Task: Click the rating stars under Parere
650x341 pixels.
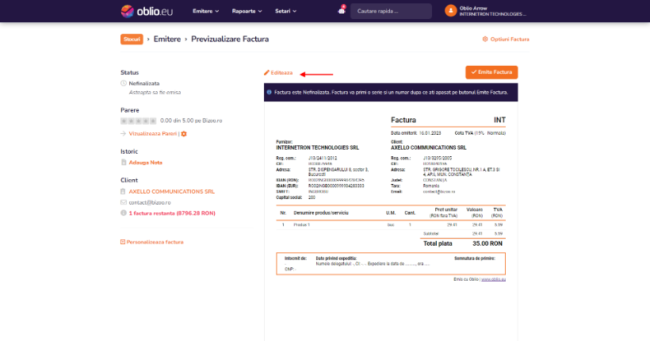Action: 139,121
